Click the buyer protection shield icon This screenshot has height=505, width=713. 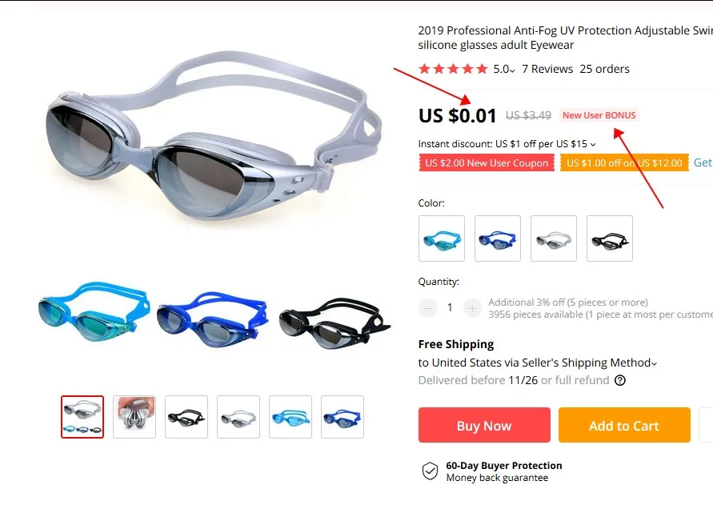pyautogui.click(x=430, y=471)
